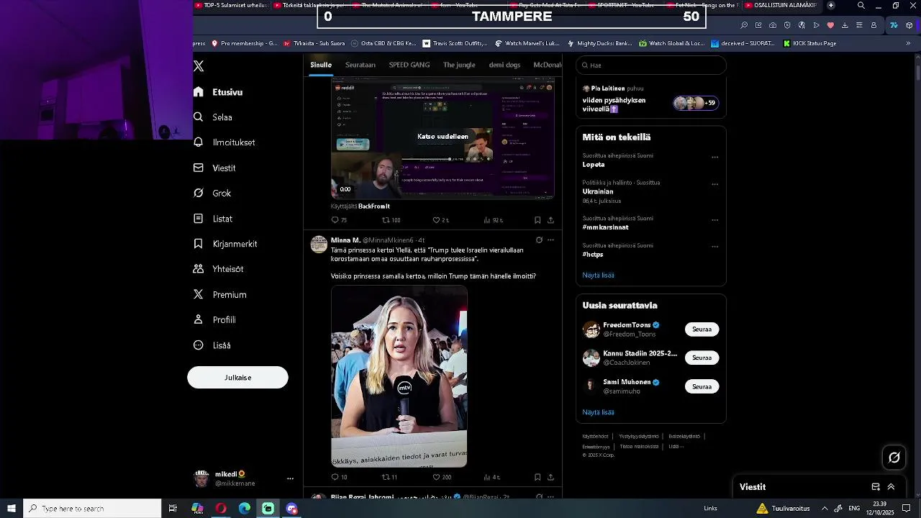Follow Kannu Stadiin with Seuraa button

point(702,358)
